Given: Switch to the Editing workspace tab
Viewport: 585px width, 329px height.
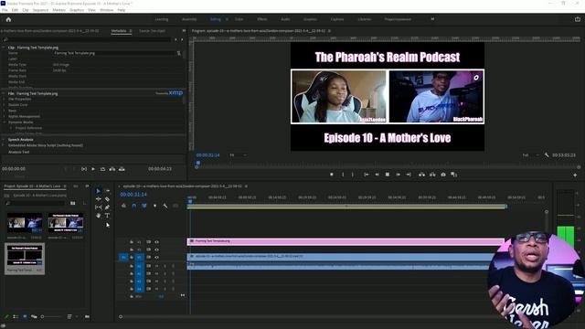Looking at the screenshot, I should [x=216, y=19].
